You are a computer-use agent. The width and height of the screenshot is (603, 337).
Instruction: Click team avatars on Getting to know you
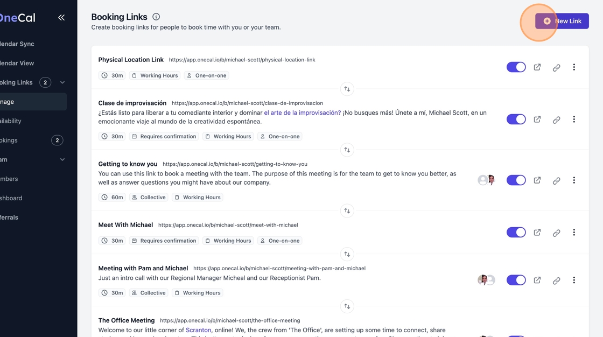point(486,180)
